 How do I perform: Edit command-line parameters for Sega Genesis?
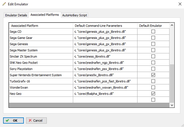(x=105, y=44)
